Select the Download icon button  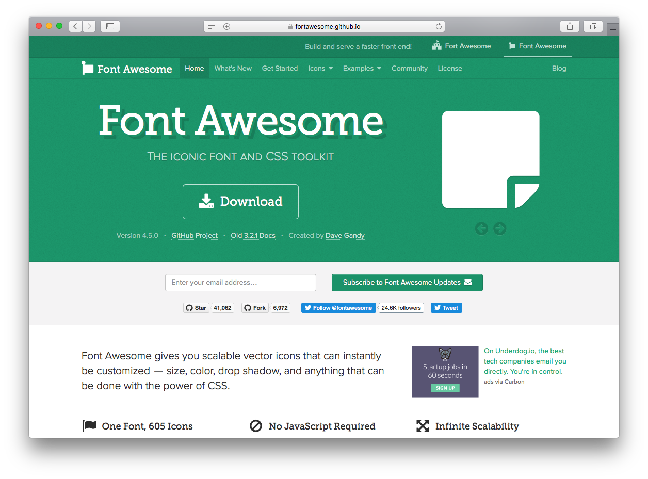coord(206,200)
